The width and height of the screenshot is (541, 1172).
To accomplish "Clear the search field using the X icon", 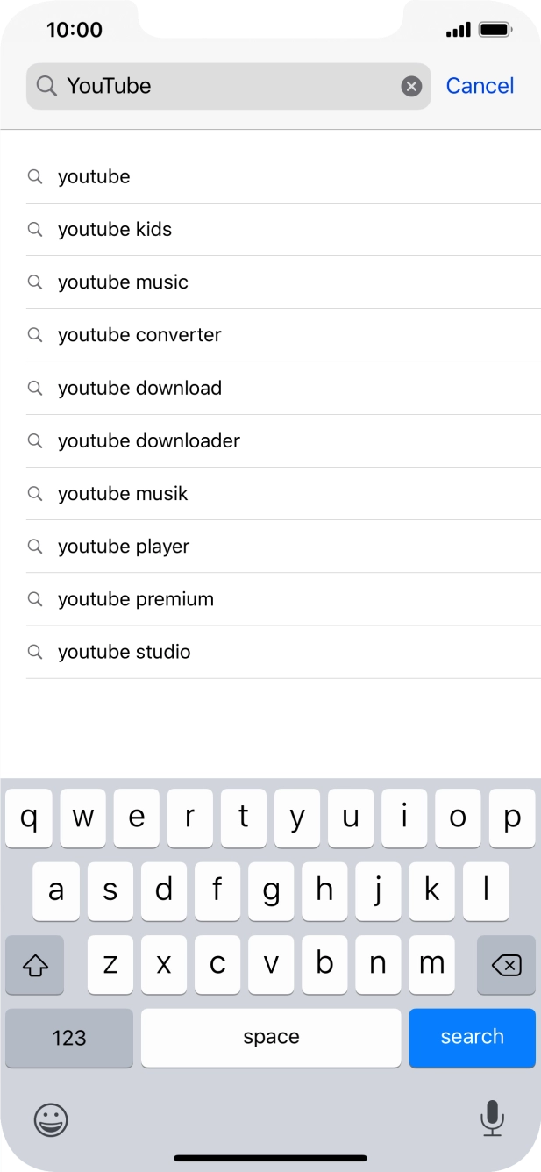I will (x=411, y=85).
